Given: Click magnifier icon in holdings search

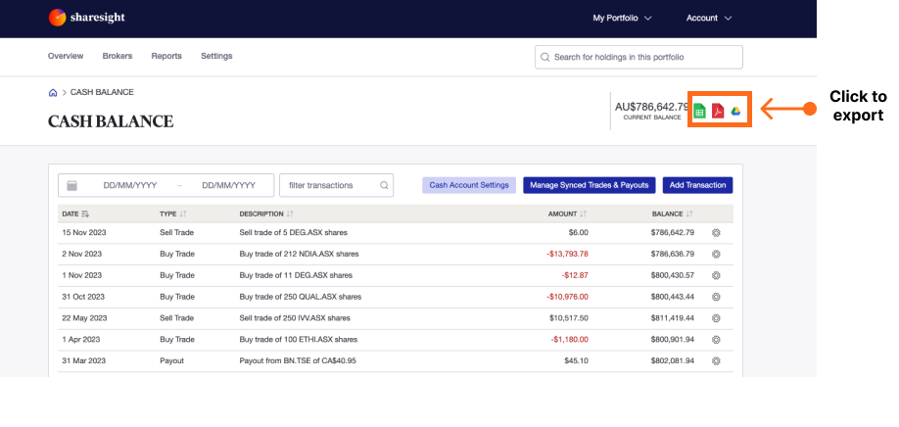Looking at the screenshot, I should pos(544,58).
